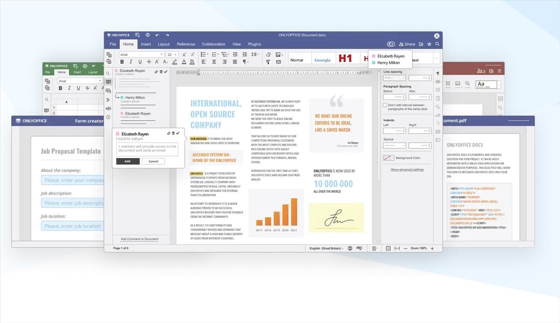Open the comments panel from left sidebar
Image resolution: width=560 pixels, height=323 pixels.
pyautogui.click(x=108, y=82)
